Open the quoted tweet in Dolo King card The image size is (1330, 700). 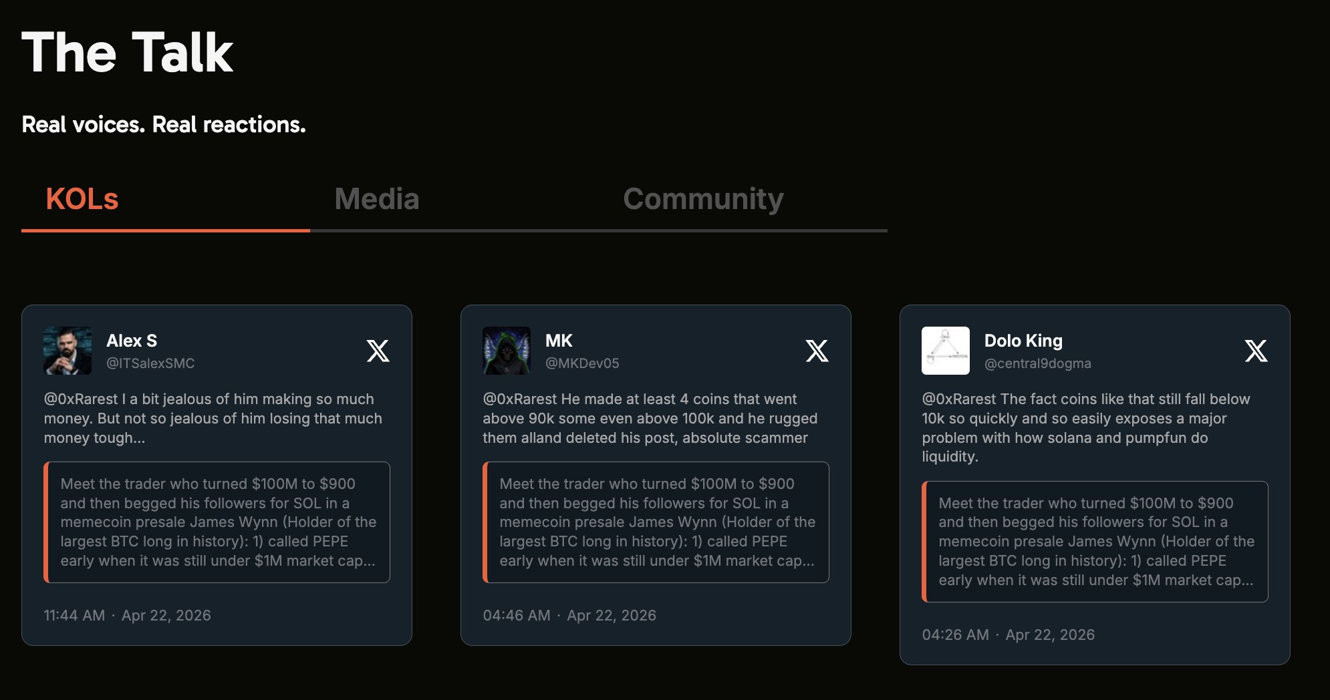(x=1095, y=542)
